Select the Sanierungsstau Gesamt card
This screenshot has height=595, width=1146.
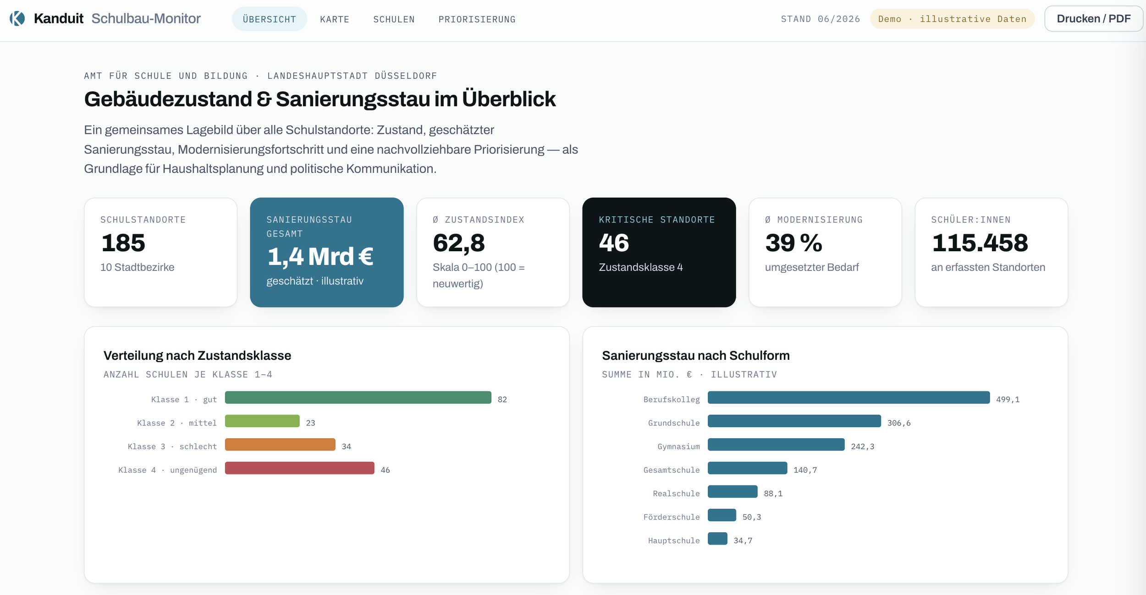(327, 252)
